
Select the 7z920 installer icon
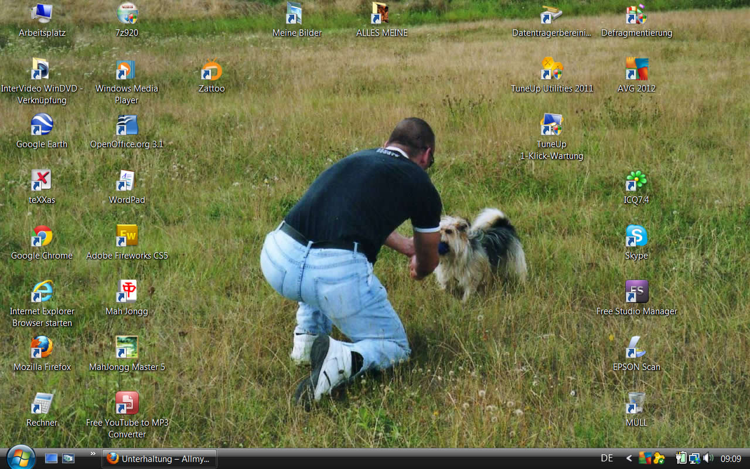[x=127, y=13]
